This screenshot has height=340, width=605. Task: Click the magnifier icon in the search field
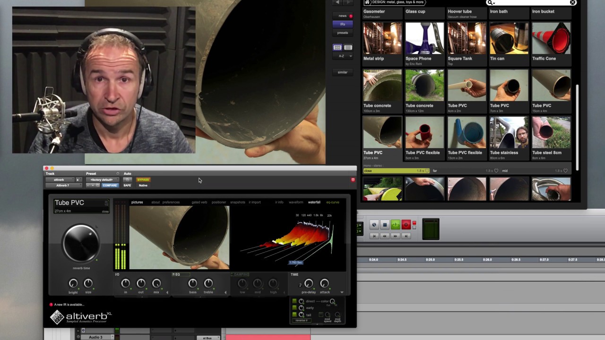point(491,2)
